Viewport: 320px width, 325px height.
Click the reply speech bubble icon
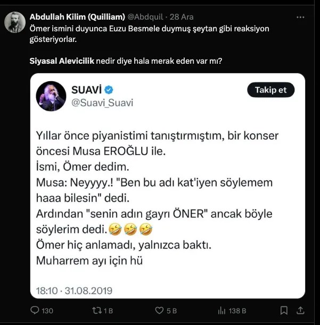coord(35,310)
